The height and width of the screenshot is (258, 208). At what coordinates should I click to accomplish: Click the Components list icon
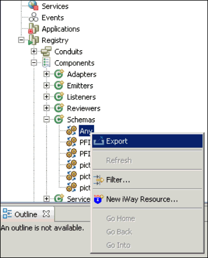(46, 63)
